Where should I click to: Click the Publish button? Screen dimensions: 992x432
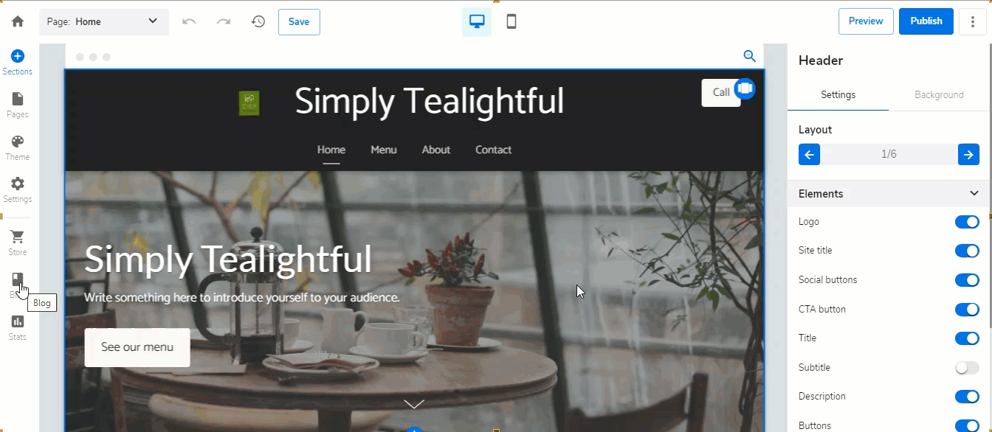click(926, 21)
